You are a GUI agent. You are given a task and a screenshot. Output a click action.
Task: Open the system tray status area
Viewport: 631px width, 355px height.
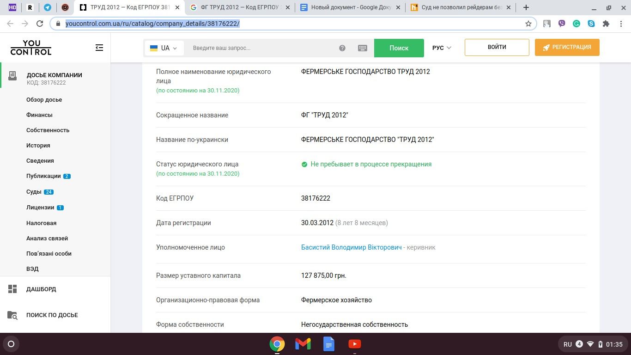593,344
